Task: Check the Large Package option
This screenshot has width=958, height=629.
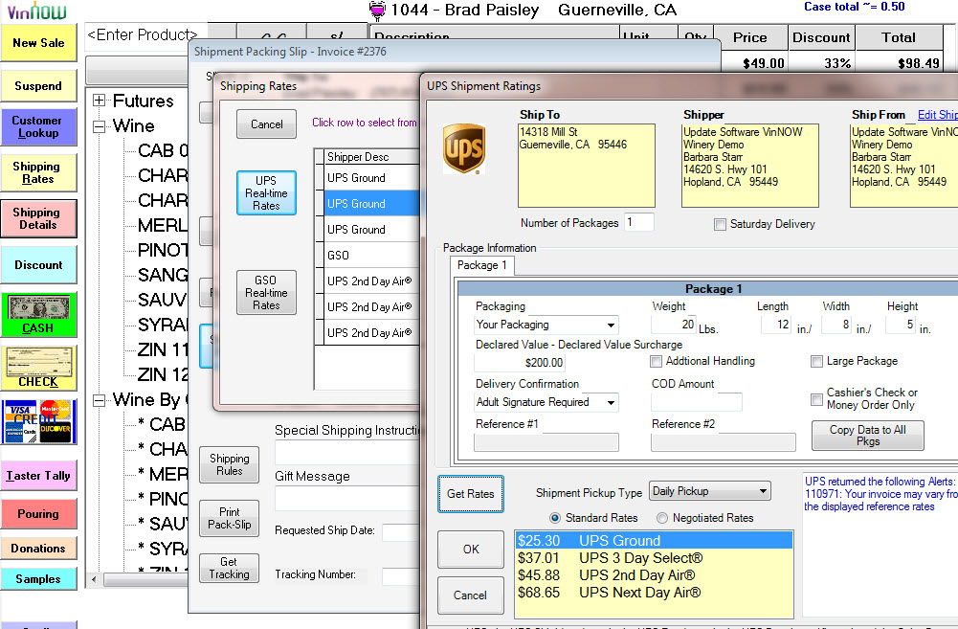Action: coord(816,361)
